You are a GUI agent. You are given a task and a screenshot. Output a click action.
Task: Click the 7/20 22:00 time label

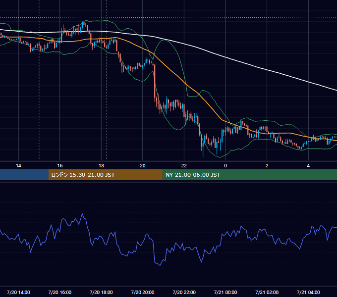click(184, 292)
